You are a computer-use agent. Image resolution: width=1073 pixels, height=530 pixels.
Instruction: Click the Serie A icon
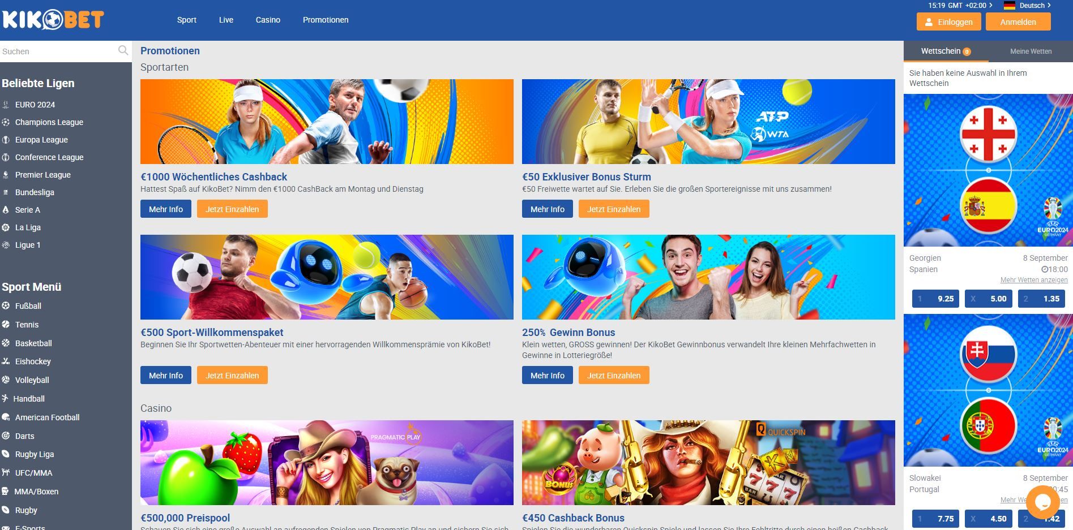point(6,210)
